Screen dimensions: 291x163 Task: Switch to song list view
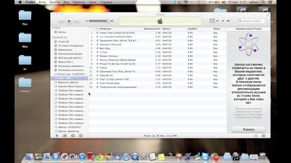[212, 21]
